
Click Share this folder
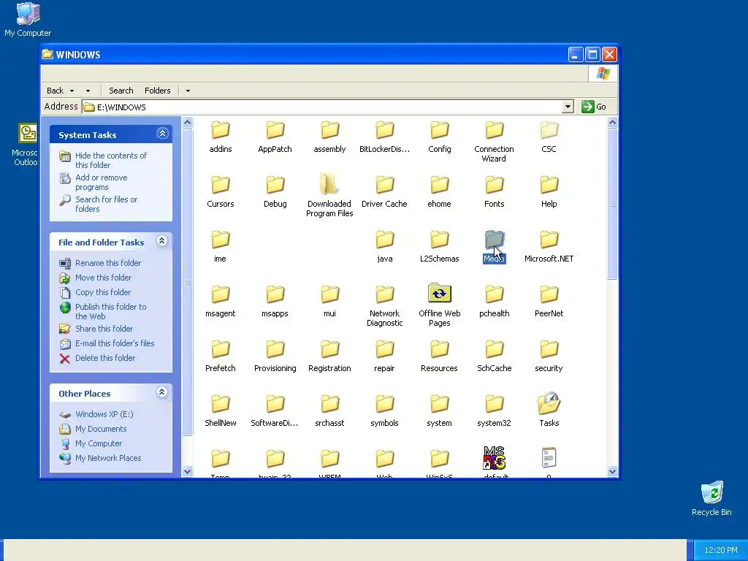104,329
